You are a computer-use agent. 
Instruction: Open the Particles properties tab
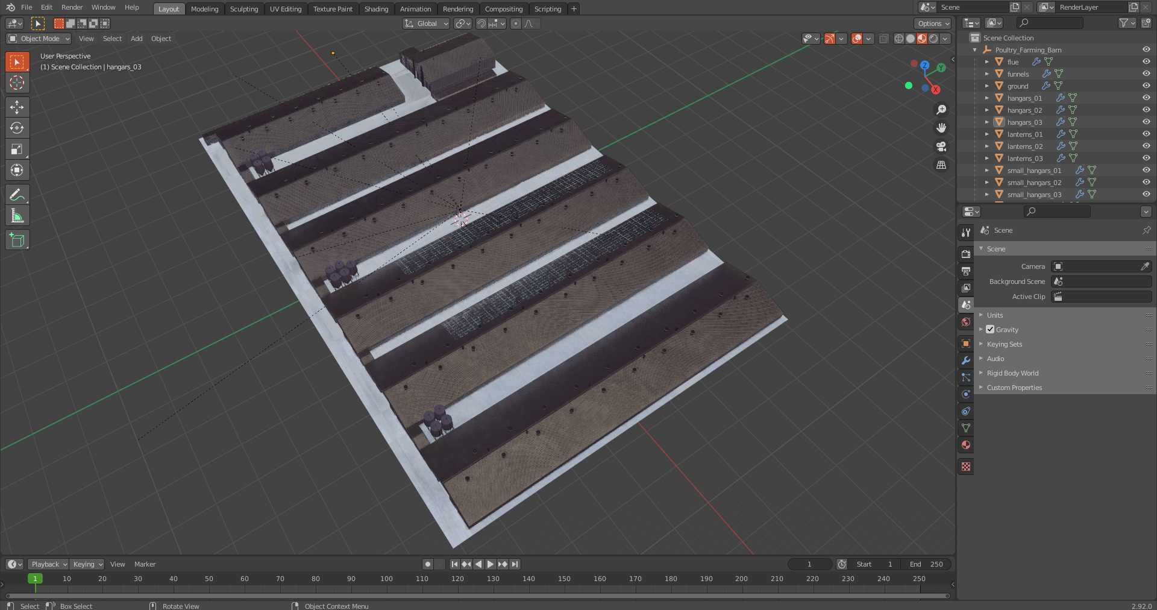[x=966, y=377]
